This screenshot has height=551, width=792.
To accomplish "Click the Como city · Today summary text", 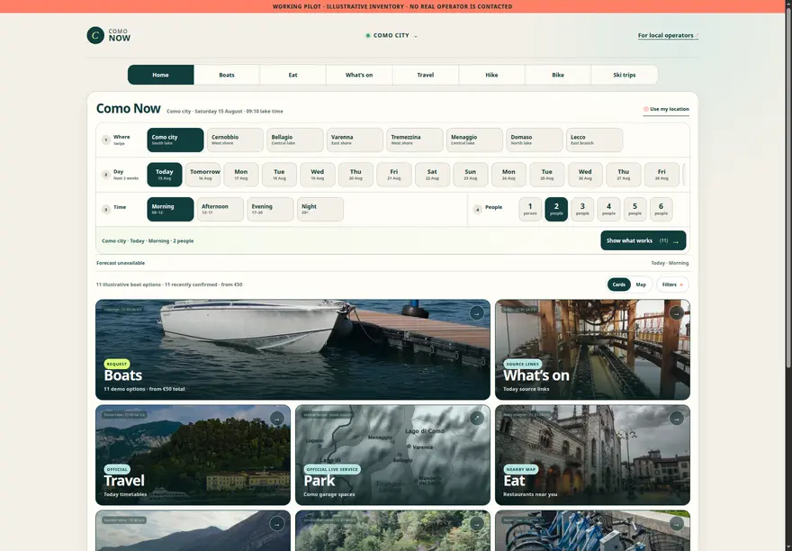I will (148, 241).
